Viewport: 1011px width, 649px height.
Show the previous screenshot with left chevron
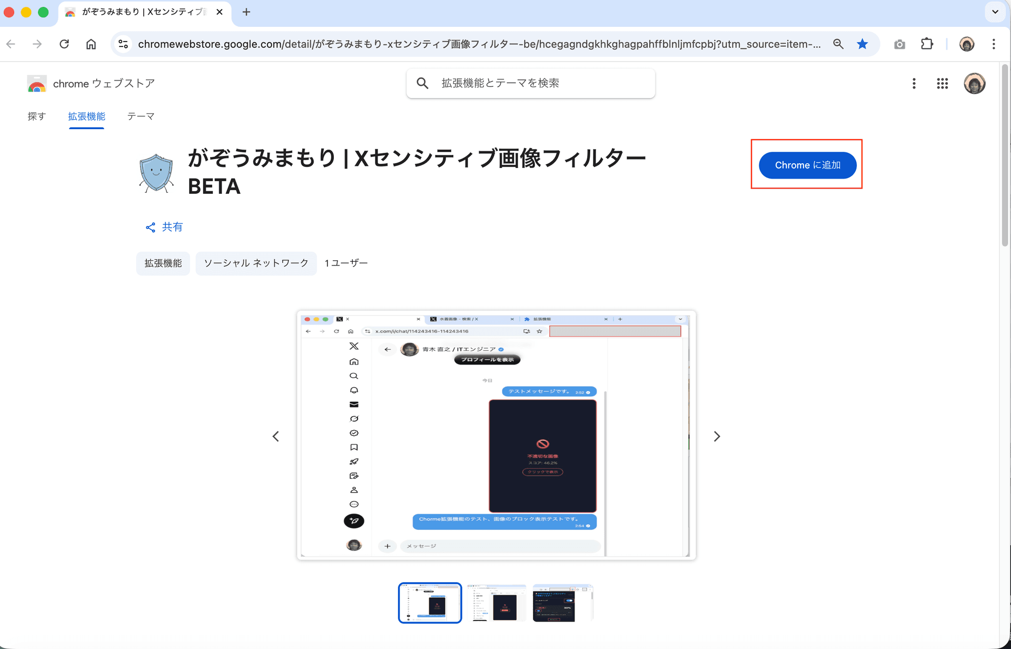(276, 436)
